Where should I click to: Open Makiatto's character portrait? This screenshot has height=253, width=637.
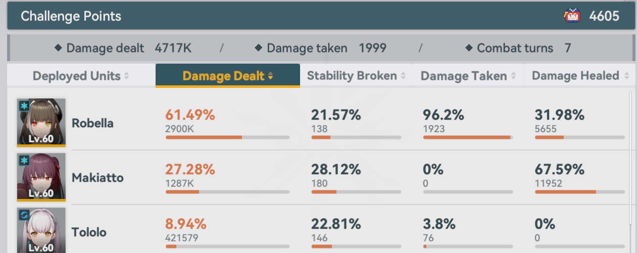(41, 177)
